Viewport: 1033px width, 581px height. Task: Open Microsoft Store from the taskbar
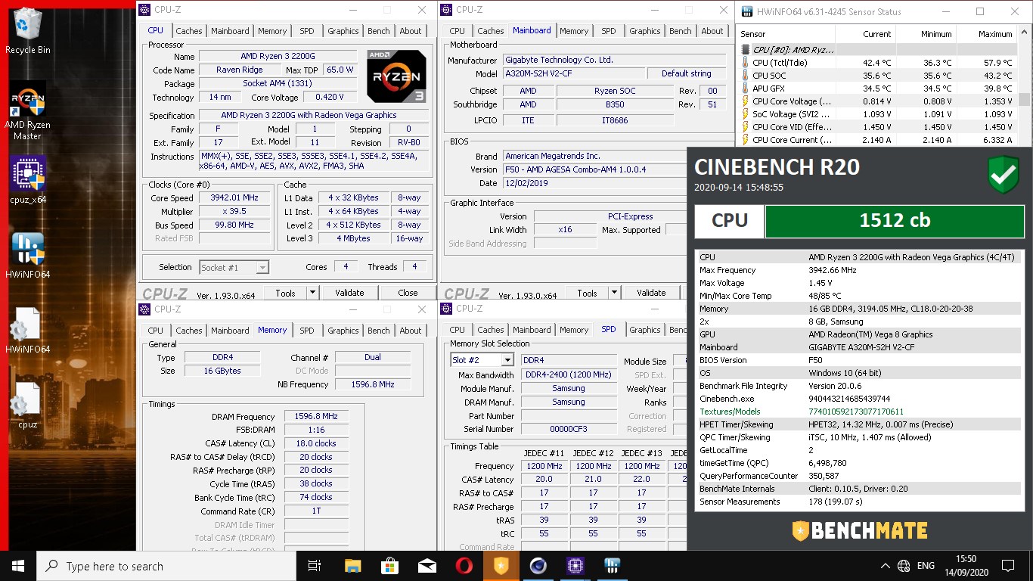pyautogui.click(x=389, y=566)
